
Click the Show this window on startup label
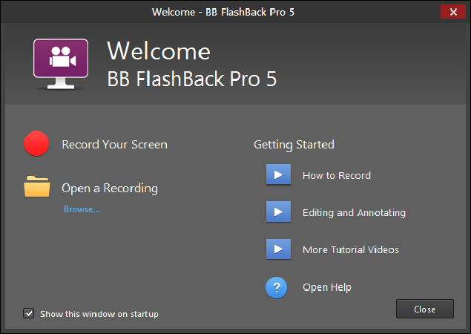tap(99, 314)
